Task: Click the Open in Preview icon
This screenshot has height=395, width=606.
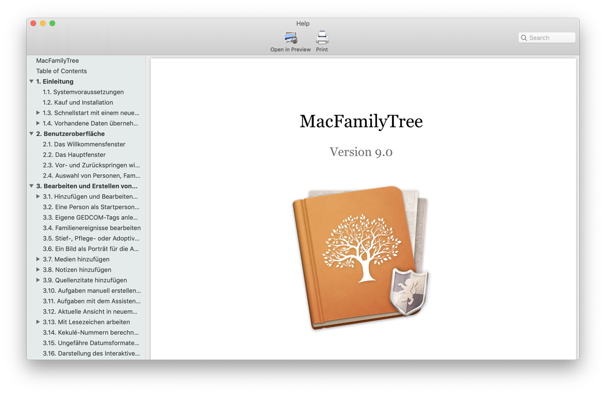Action: tap(290, 38)
